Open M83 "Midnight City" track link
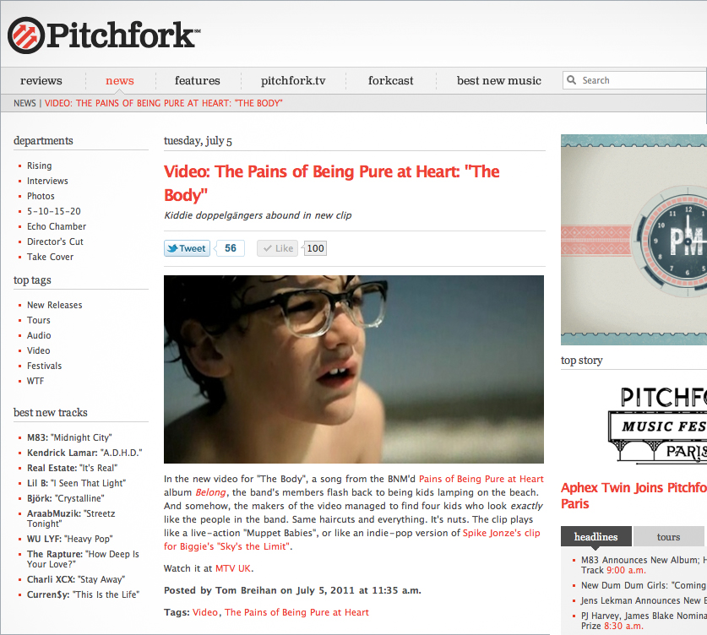Viewport: 707px width, 635px height. (69, 437)
